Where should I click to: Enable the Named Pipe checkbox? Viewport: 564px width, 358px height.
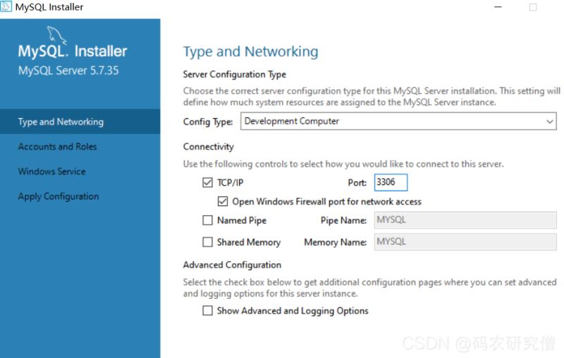[x=207, y=220]
